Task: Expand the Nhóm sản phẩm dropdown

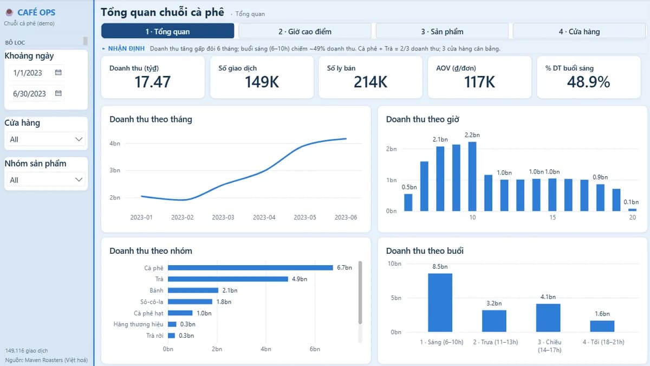Action: 47,180
